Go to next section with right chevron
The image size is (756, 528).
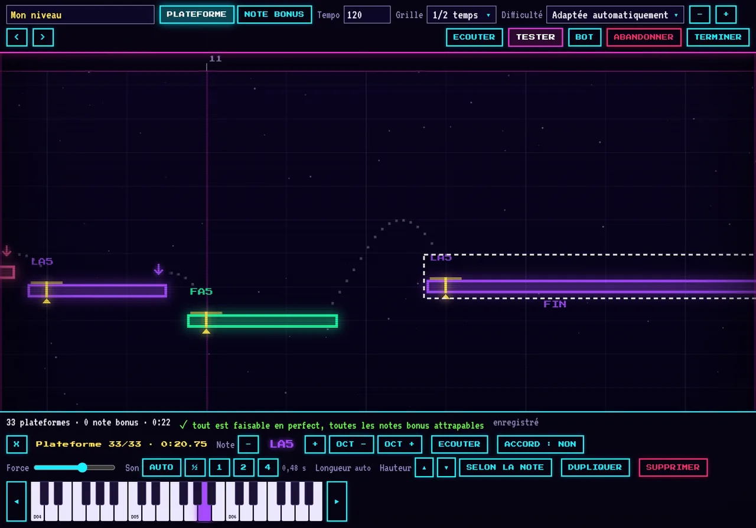(x=43, y=37)
